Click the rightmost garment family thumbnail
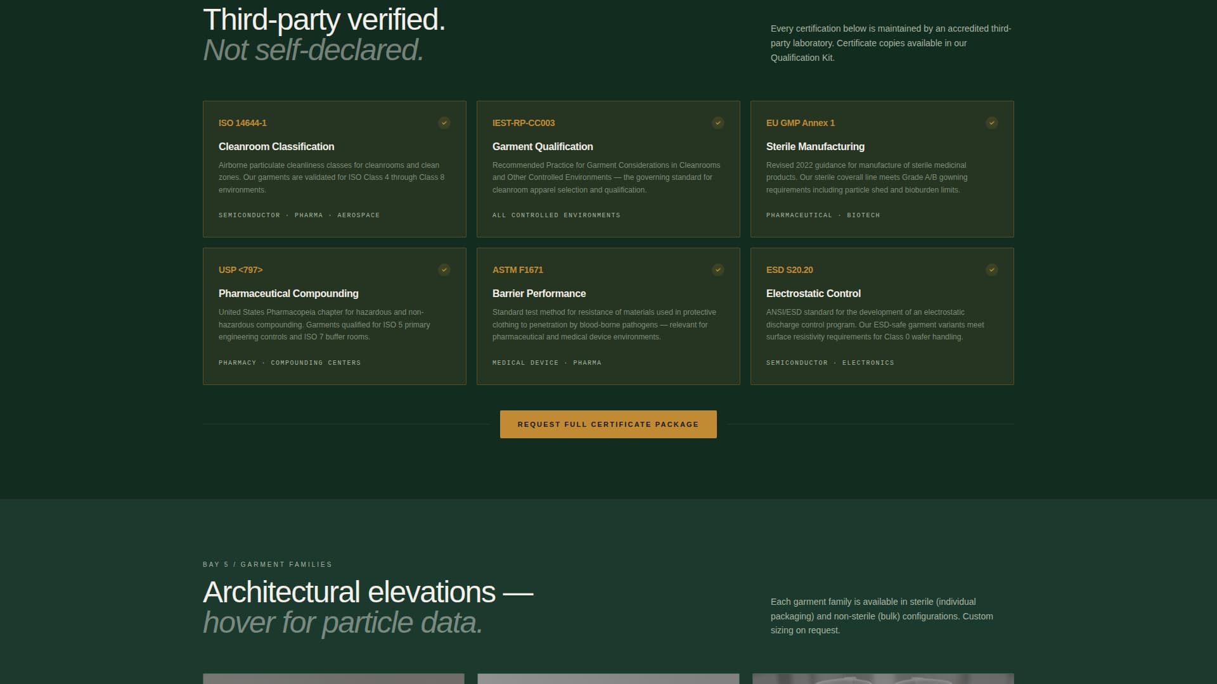Screen dimensions: 1217x684 882,678
